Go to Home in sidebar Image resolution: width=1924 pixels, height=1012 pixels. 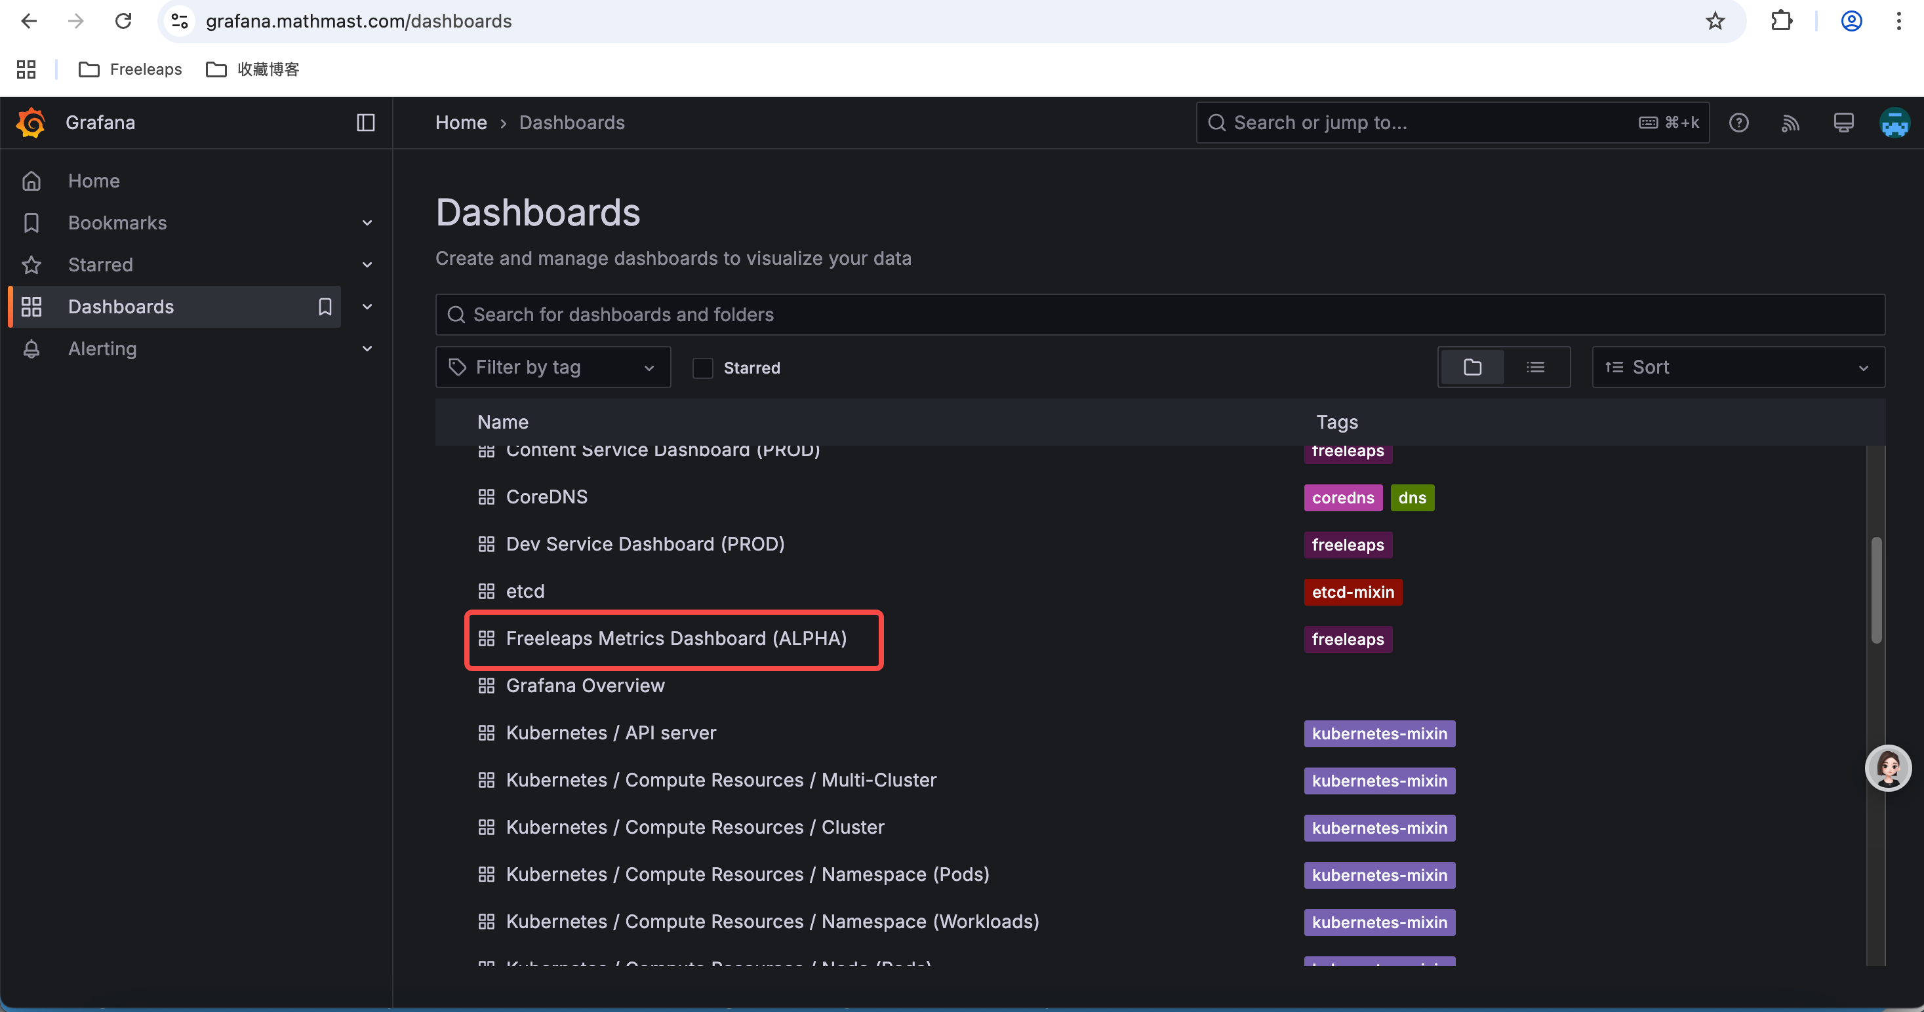pyautogui.click(x=93, y=181)
